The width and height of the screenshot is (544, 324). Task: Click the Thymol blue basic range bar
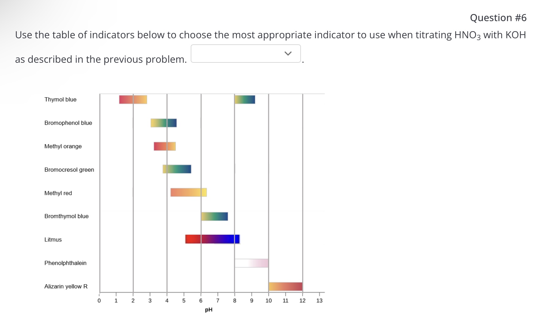click(245, 99)
